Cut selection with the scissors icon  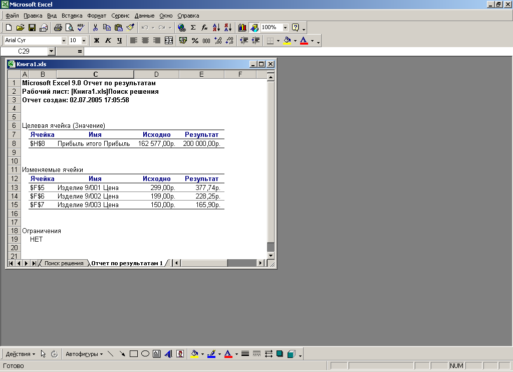[x=95, y=28]
